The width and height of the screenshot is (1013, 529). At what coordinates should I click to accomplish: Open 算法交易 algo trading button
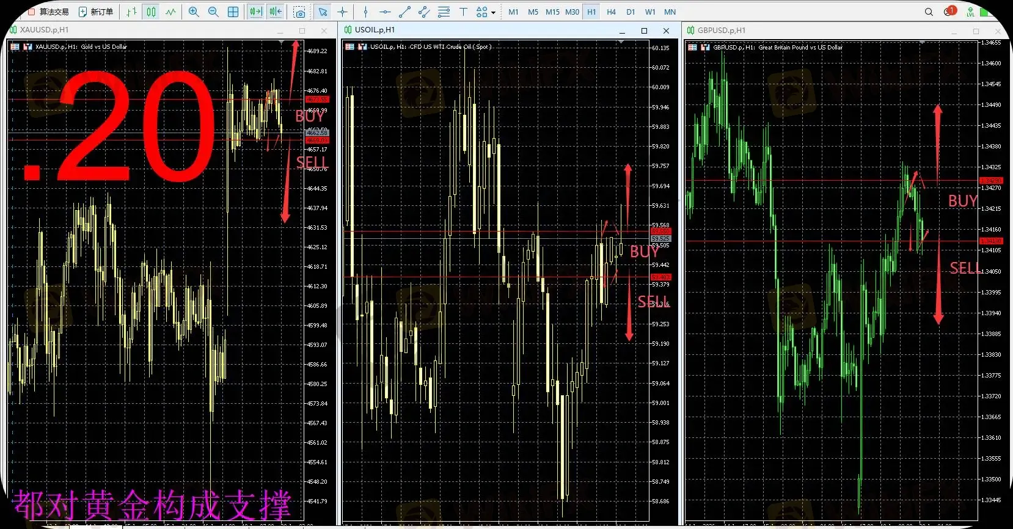click(x=49, y=12)
